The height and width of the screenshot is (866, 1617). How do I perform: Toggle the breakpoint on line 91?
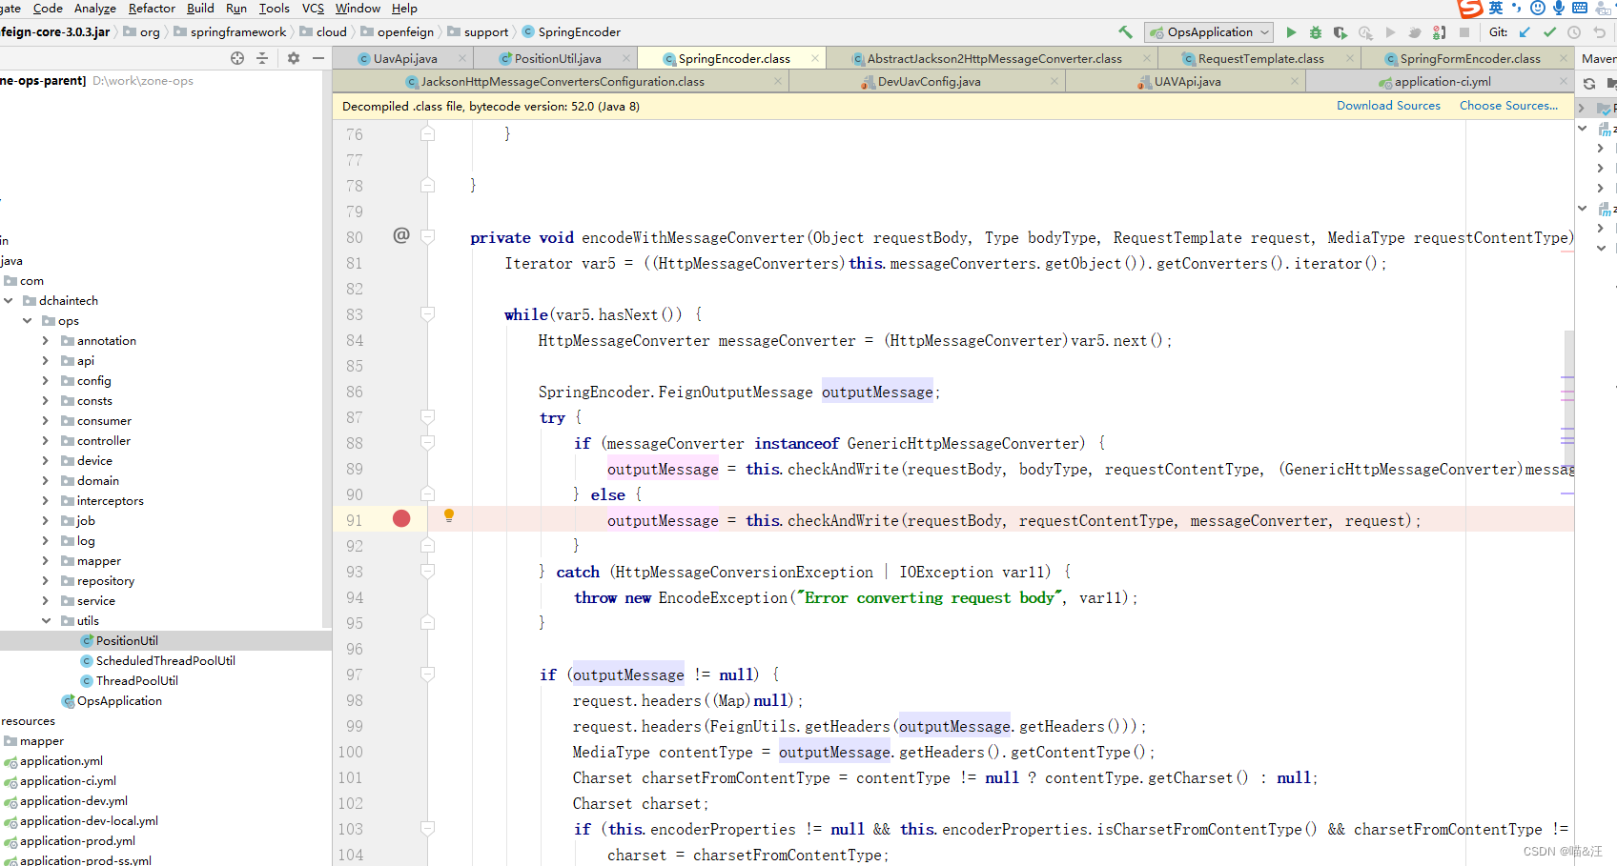click(x=401, y=518)
